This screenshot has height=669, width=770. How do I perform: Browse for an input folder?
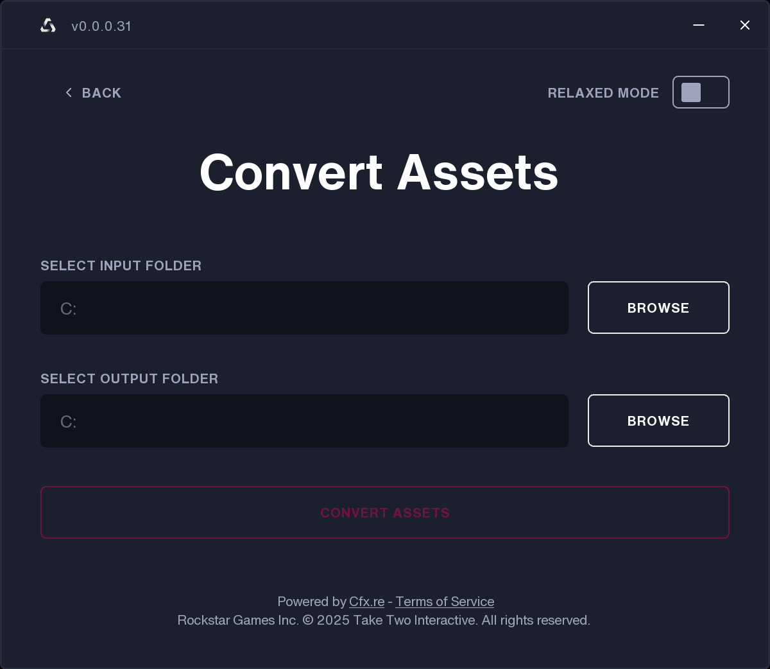[658, 308]
